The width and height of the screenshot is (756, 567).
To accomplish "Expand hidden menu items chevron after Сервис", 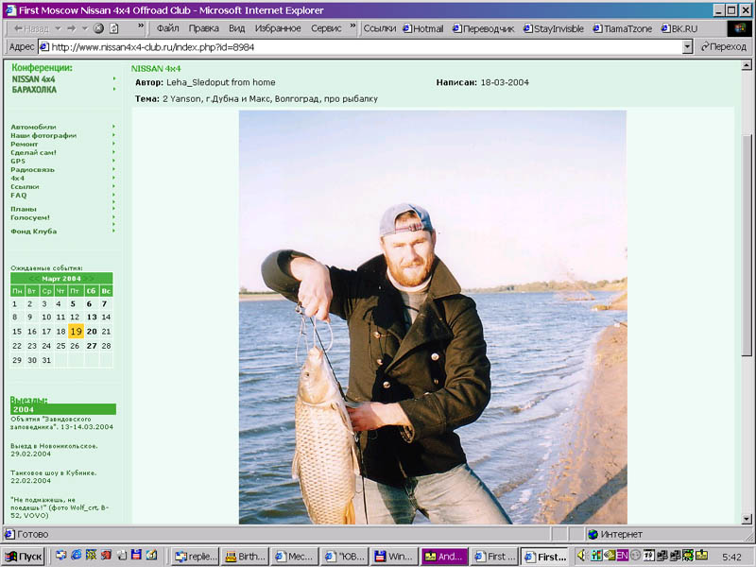I will coord(352,26).
